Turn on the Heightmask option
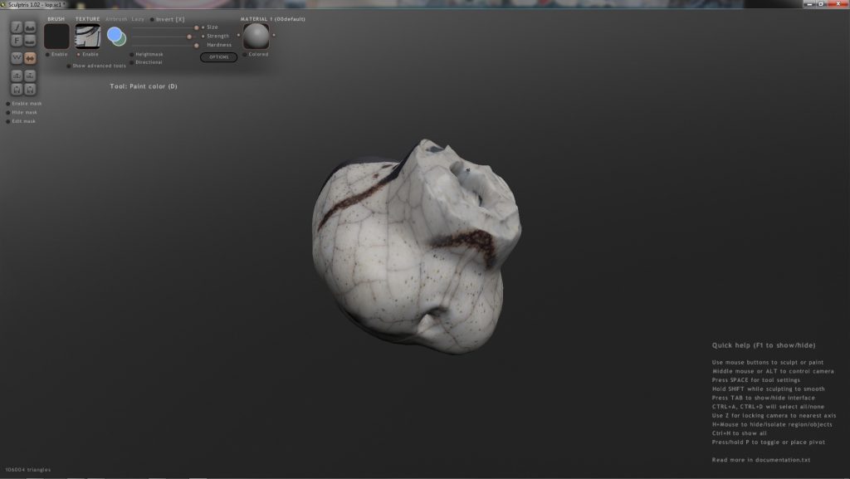The height and width of the screenshot is (479, 850). point(132,54)
